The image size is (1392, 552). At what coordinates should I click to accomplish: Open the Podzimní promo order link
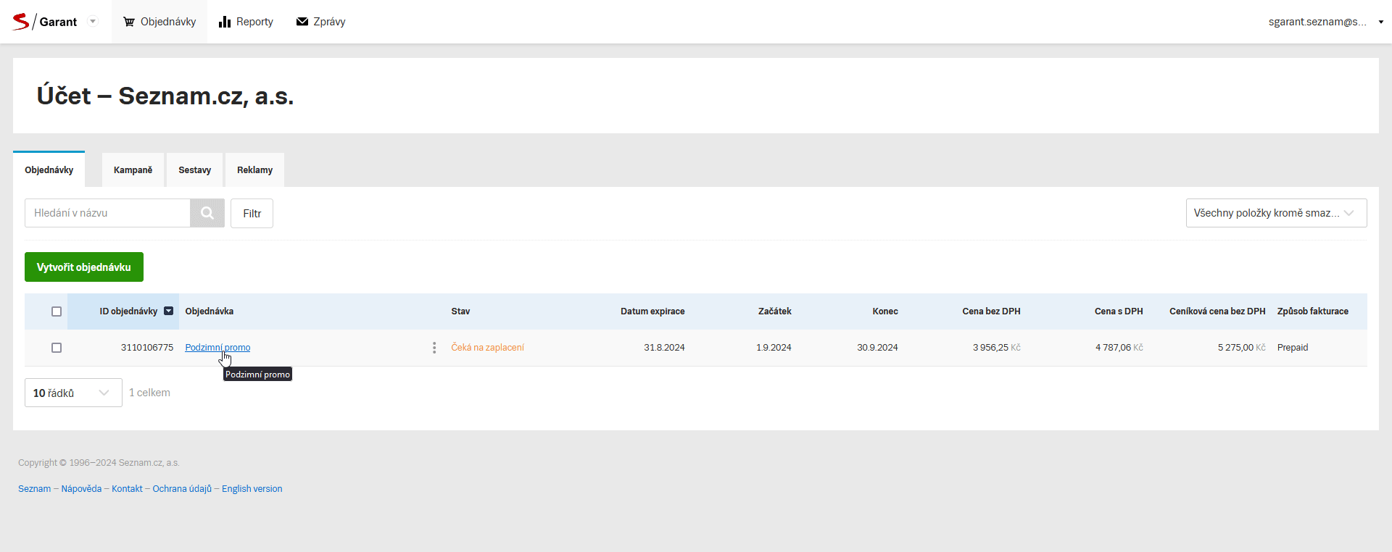click(x=217, y=348)
